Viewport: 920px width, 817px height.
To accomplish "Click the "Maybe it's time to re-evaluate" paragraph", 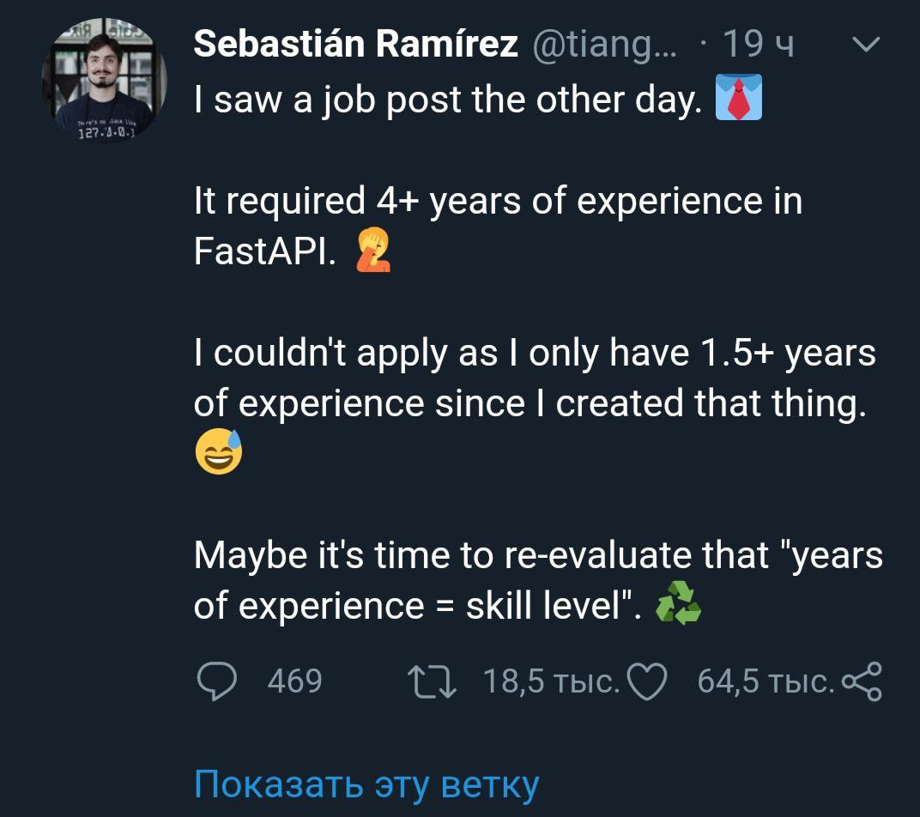I will point(537,580).
